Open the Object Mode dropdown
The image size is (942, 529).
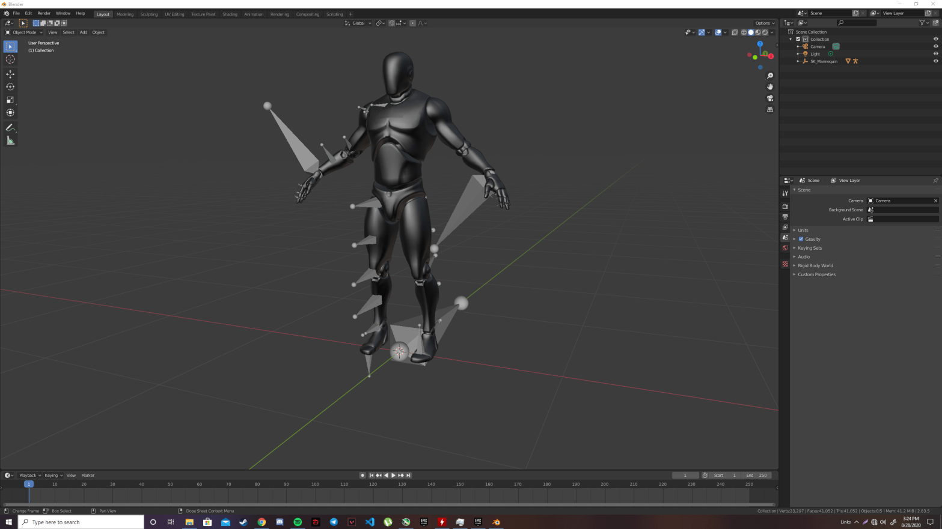click(25, 32)
